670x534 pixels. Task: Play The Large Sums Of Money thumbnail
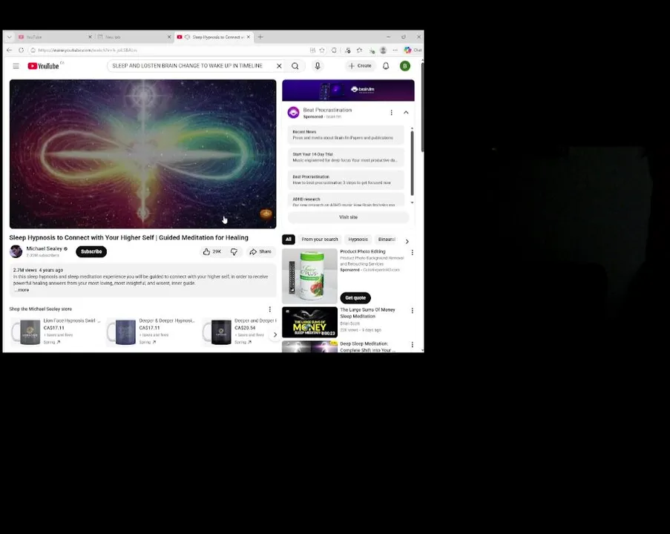[x=309, y=322]
